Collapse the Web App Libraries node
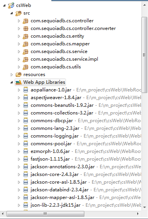 [x=12, y=82]
